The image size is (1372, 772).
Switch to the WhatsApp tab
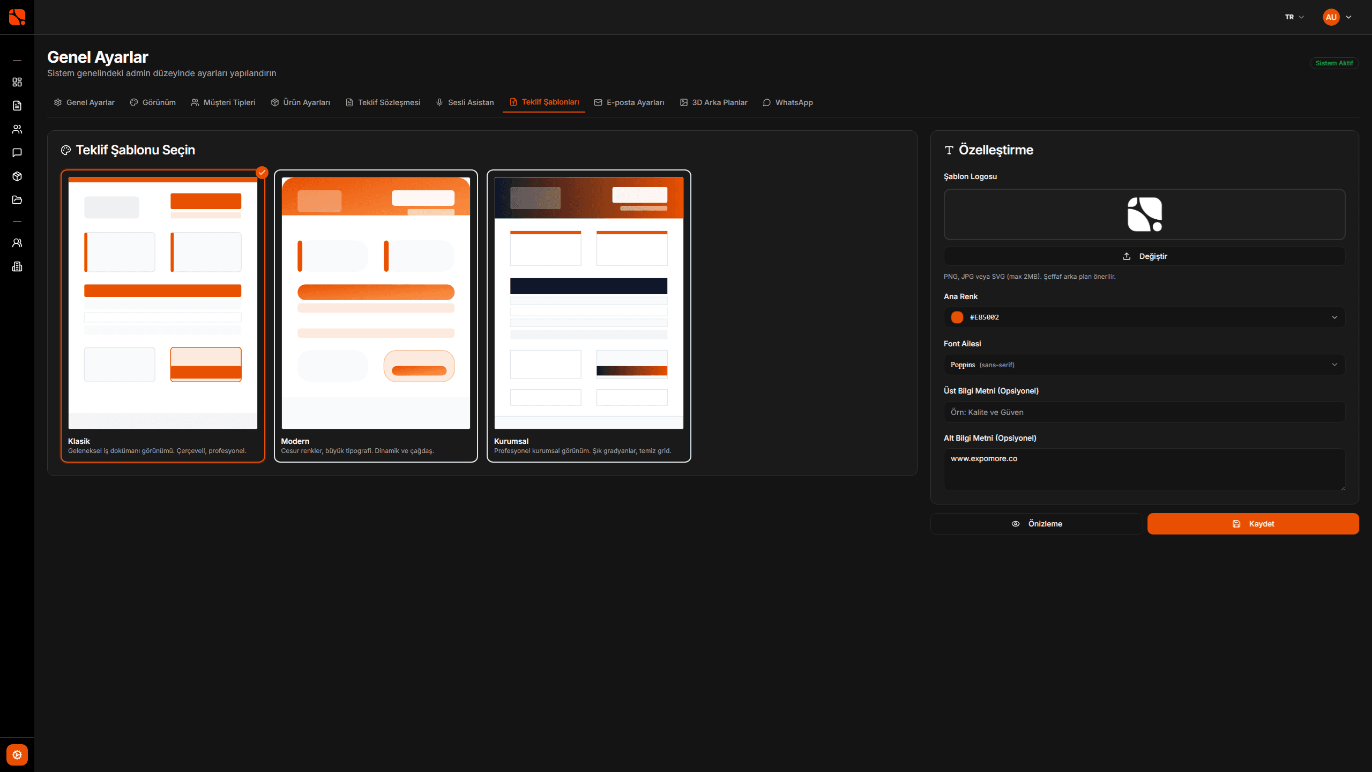click(788, 102)
